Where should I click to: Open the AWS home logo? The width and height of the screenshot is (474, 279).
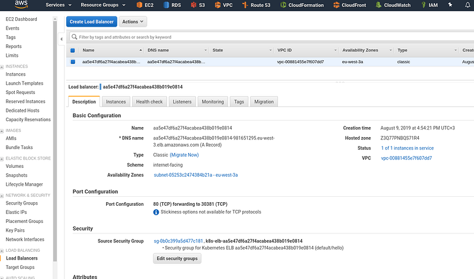21,4
